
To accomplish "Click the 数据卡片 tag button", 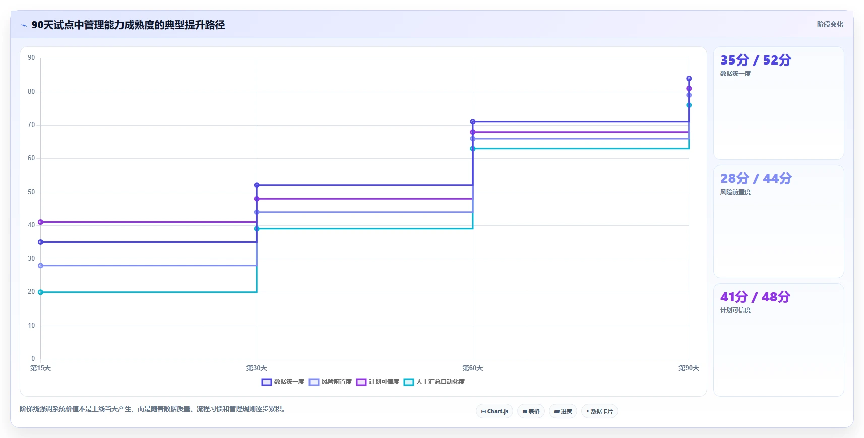I will click(x=599, y=411).
